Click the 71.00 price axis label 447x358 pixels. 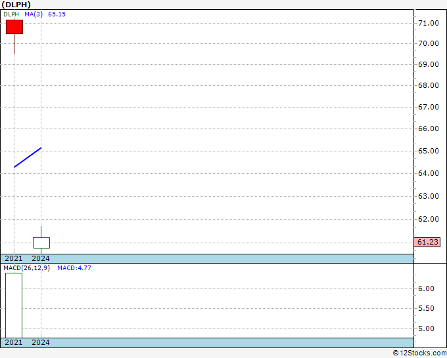pos(428,23)
